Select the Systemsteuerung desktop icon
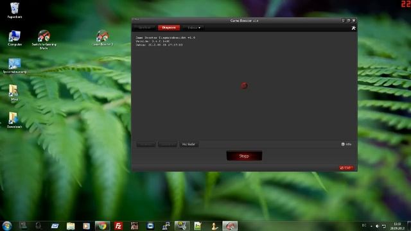This screenshot has height=231, width=411. coord(15,65)
